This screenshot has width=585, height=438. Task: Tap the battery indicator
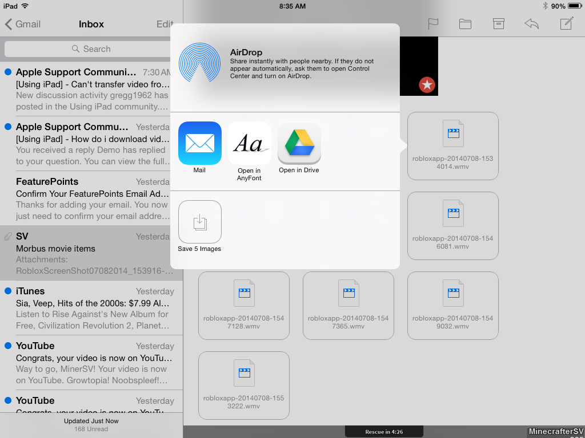click(575, 6)
